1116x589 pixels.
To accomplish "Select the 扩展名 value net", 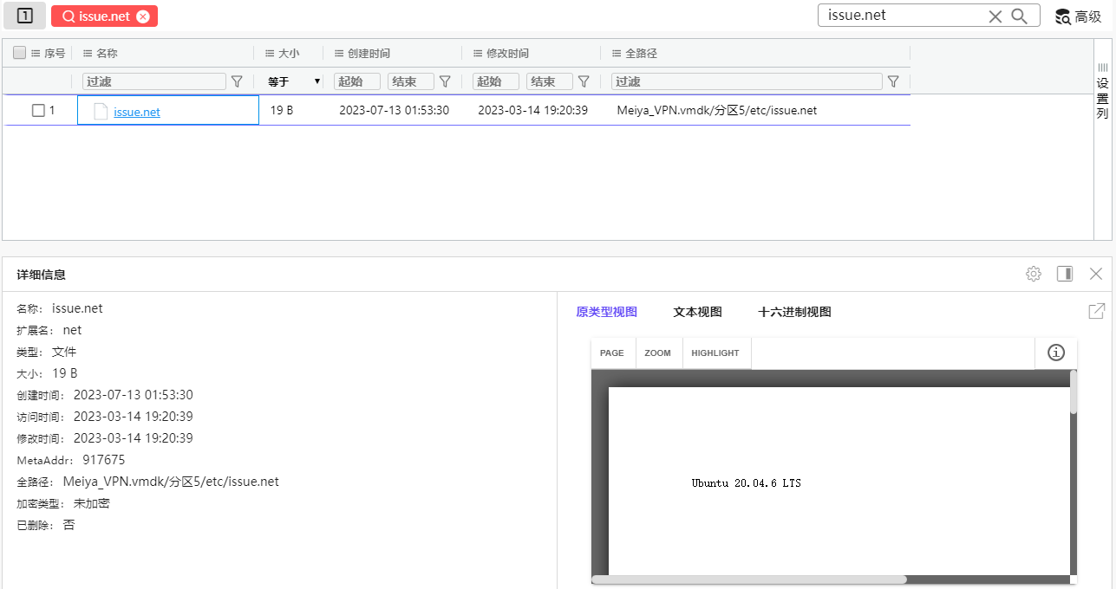I will click(72, 330).
